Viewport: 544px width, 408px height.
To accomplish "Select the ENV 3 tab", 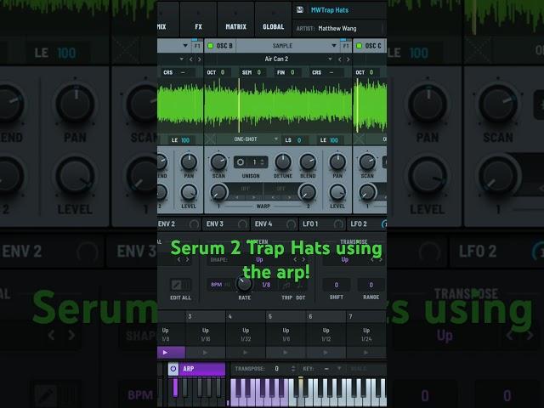I will click(x=225, y=224).
